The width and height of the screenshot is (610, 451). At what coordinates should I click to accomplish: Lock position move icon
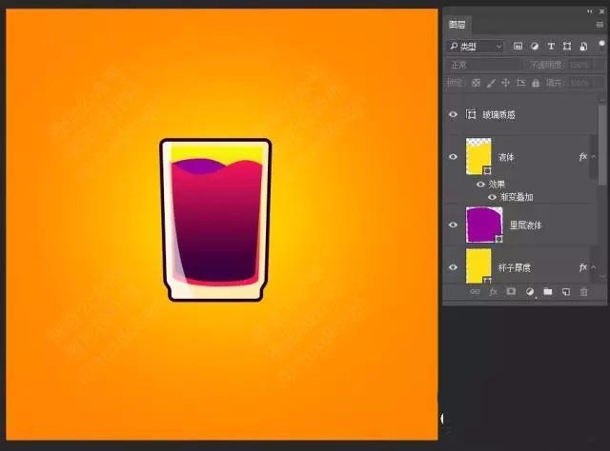point(505,83)
